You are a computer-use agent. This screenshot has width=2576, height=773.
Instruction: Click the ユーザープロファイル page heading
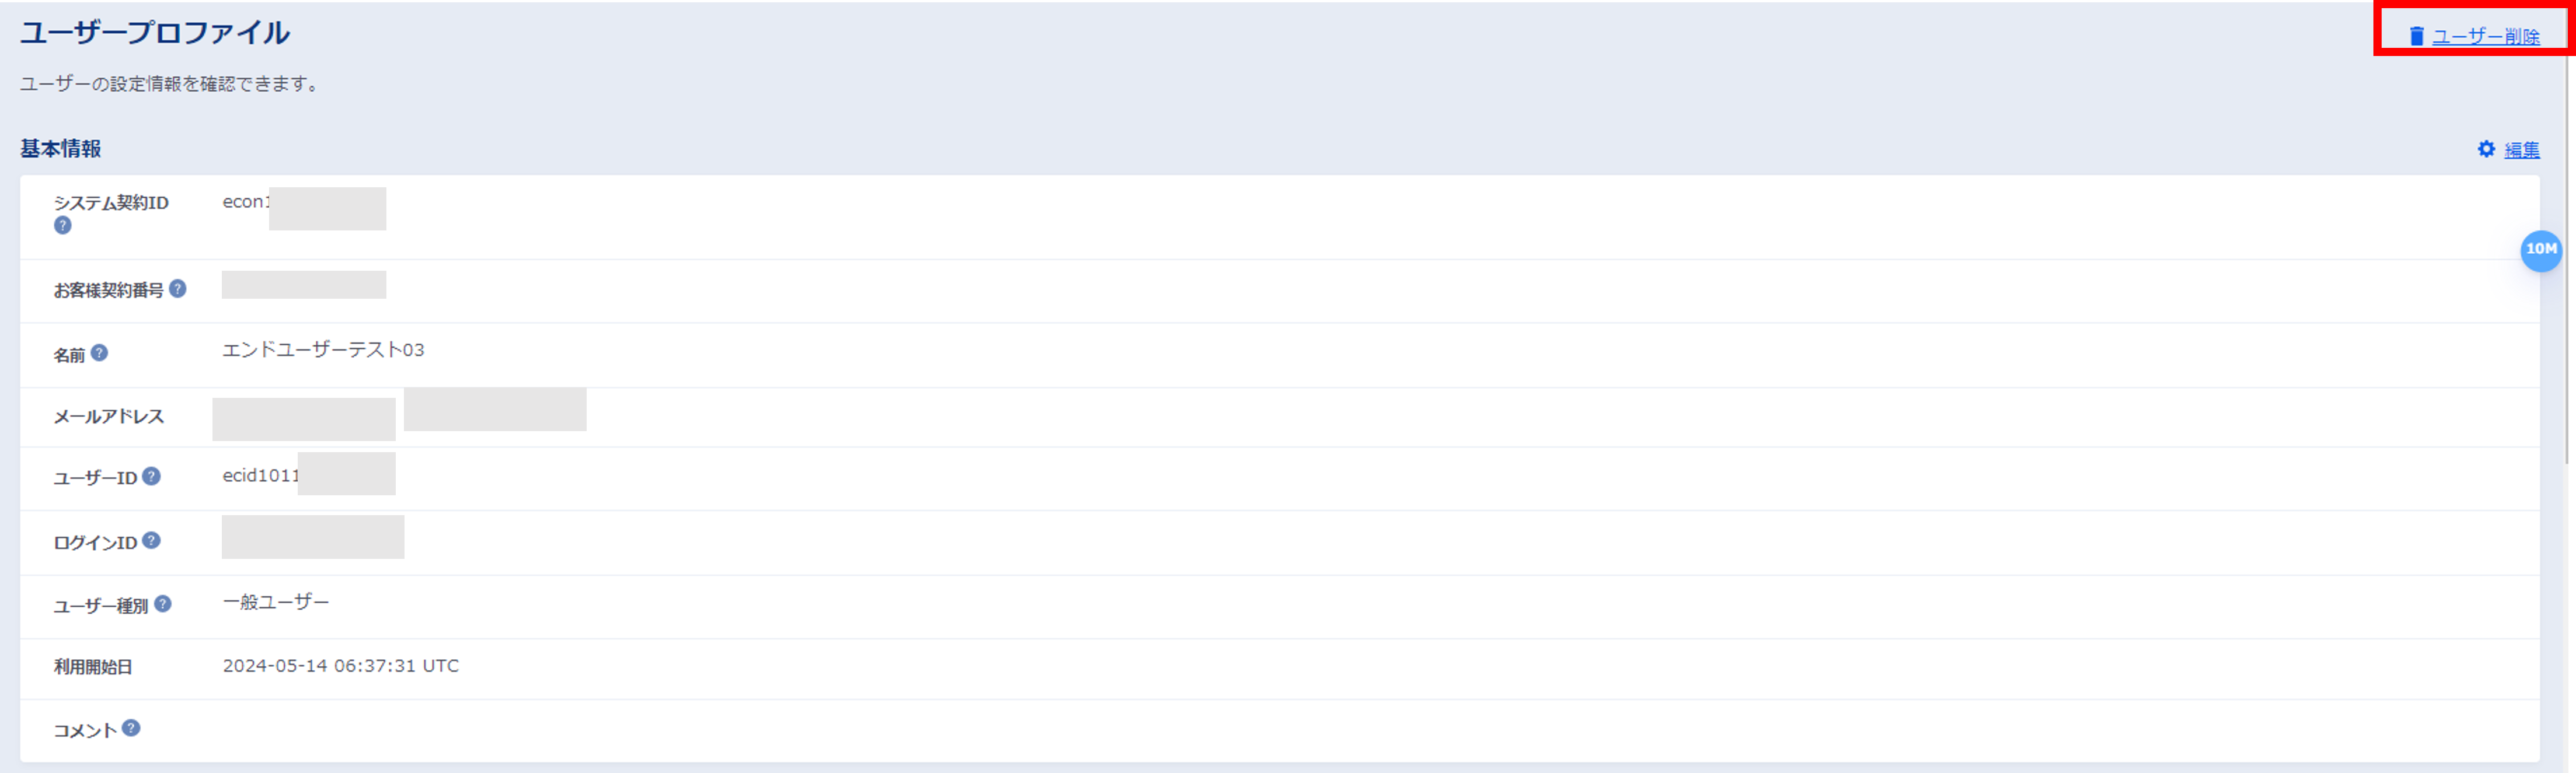(x=155, y=33)
